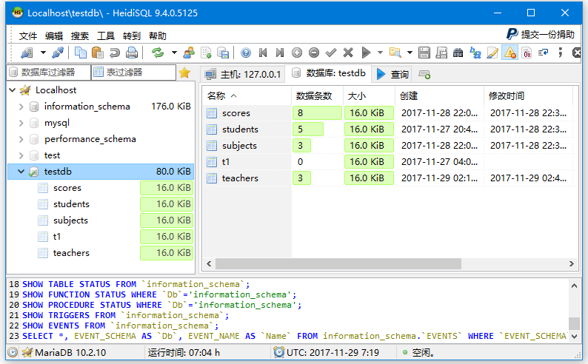Click the user manager icon
Image resolution: width=588 pixels, height=364 pixels.
click(x=188, y=53)
